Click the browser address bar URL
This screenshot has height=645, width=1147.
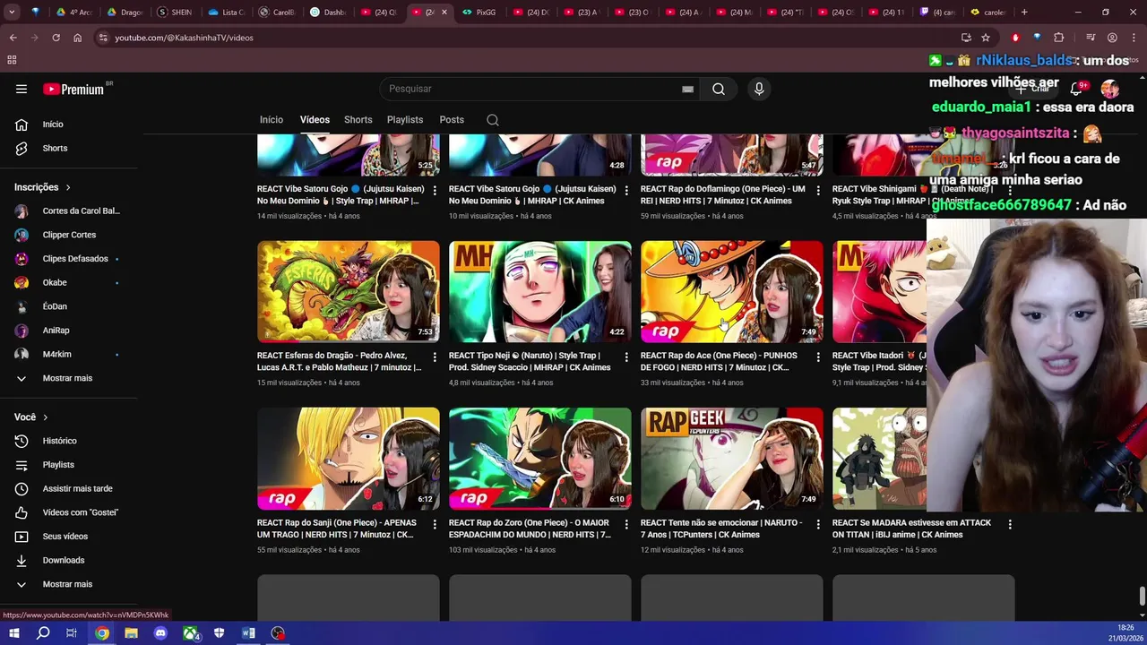tap(184, 38)
